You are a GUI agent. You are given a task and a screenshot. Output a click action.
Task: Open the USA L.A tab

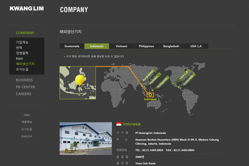click(196, 46)
